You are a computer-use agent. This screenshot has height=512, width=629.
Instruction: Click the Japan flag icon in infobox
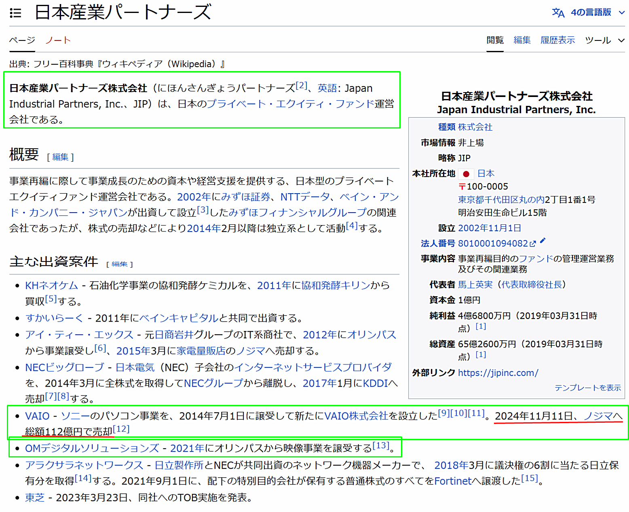466,174
